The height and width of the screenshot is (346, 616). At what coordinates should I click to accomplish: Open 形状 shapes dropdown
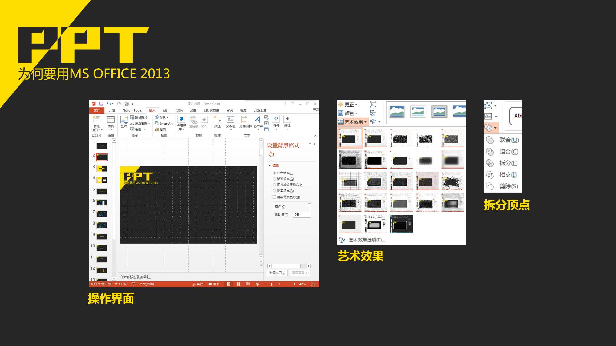[161, 117]
